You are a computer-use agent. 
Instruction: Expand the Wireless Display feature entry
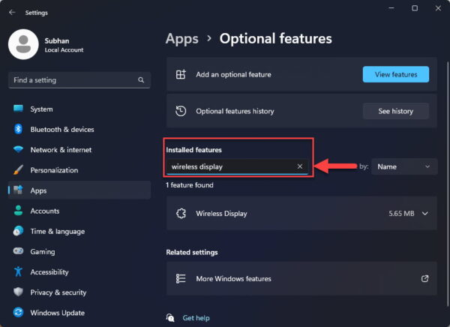pyautogui.click(x=425, y=214)
